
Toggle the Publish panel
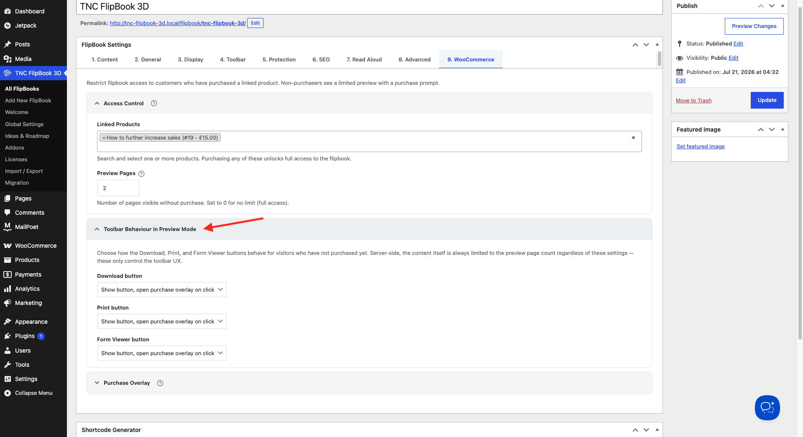point(783,6)
